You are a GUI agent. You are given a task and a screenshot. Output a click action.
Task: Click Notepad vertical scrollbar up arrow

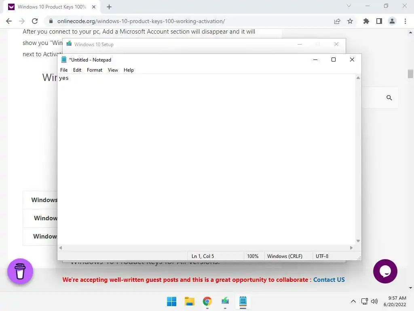pos(358,78)
